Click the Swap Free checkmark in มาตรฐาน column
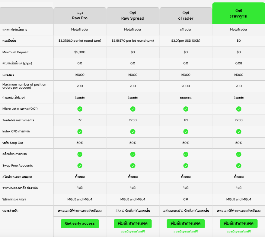265x237 pixels. [239, 166]
